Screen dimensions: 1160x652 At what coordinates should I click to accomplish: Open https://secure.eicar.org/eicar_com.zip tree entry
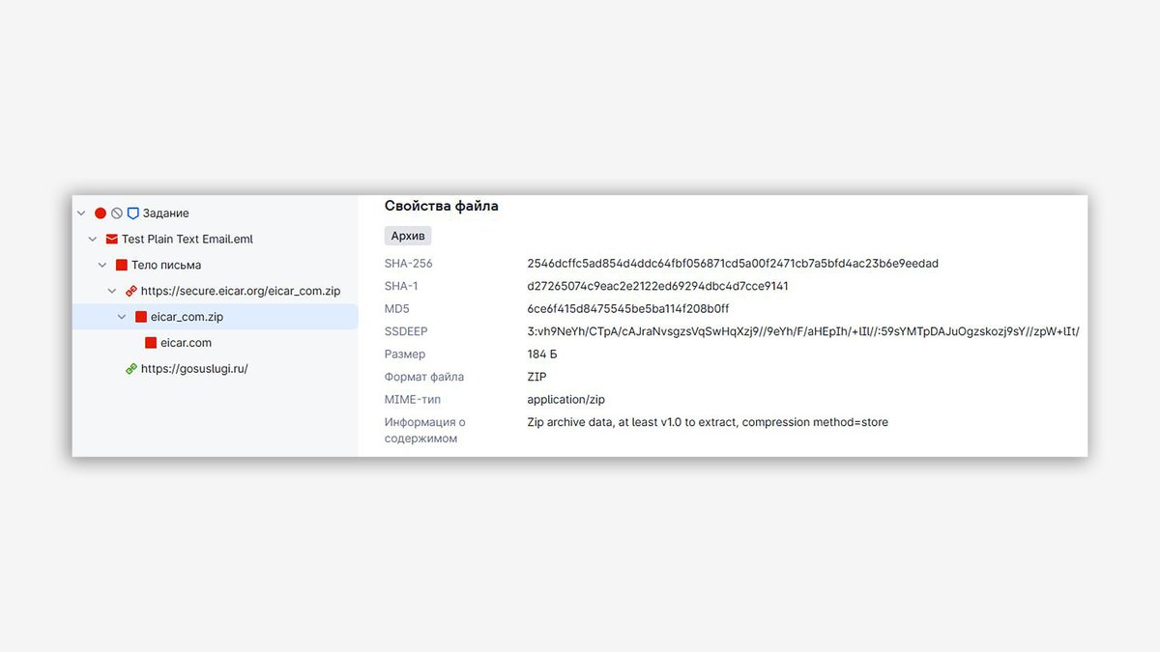pyautogui.click(x=215, y=291)
